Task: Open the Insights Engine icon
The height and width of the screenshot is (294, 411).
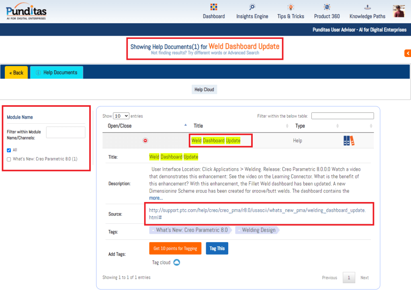Action: 252,7
